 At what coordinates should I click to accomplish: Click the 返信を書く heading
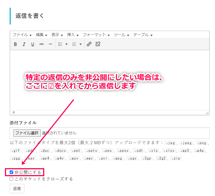(29, 16)
